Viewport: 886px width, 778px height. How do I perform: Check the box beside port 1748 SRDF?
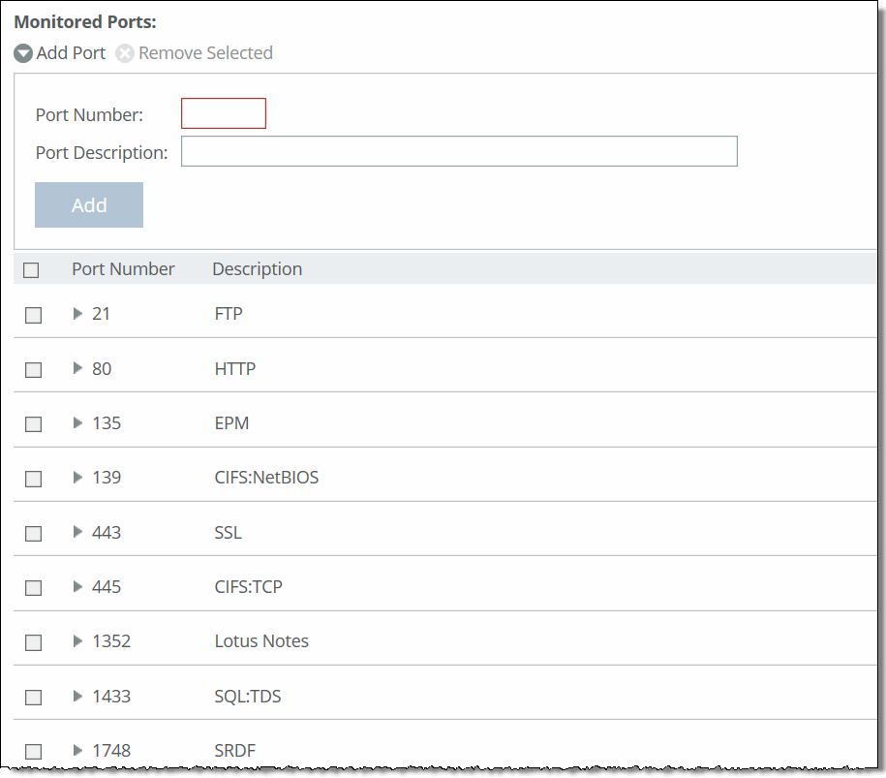[x=33, y=750]
